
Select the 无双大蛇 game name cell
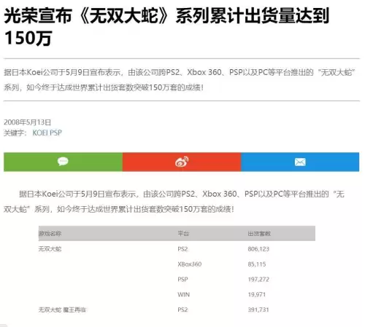pos(50,249)
